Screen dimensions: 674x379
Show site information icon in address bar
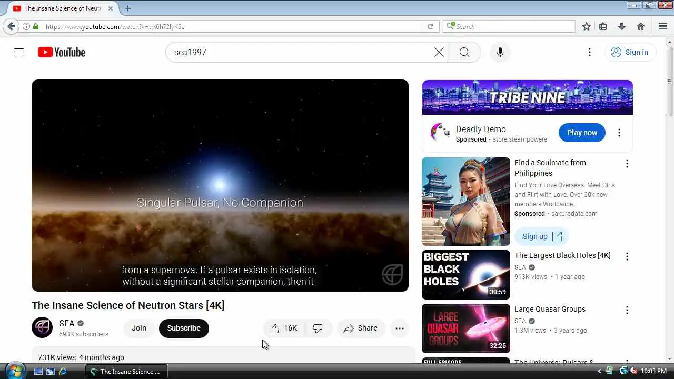pyautogui.click(x=26, y=26)
